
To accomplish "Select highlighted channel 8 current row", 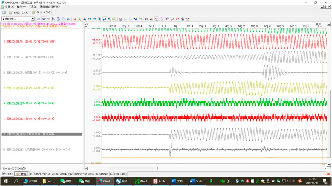I will tap(42, 134).
